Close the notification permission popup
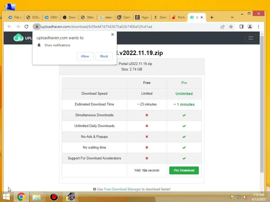Image resolution: width=270 pixels, height=202 pixels. (112, 34)
